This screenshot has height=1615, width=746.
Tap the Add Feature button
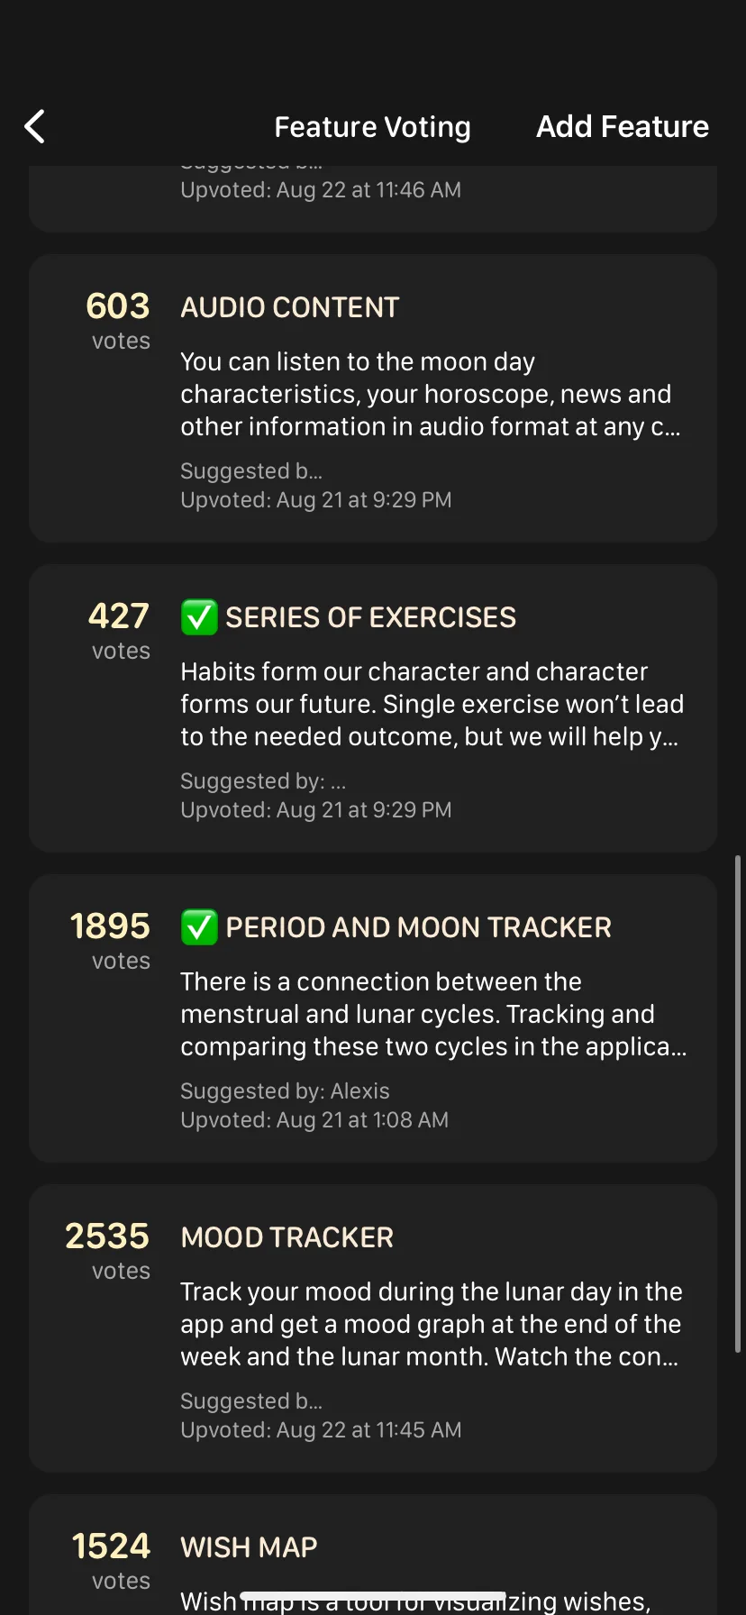(x=622, y=127)
